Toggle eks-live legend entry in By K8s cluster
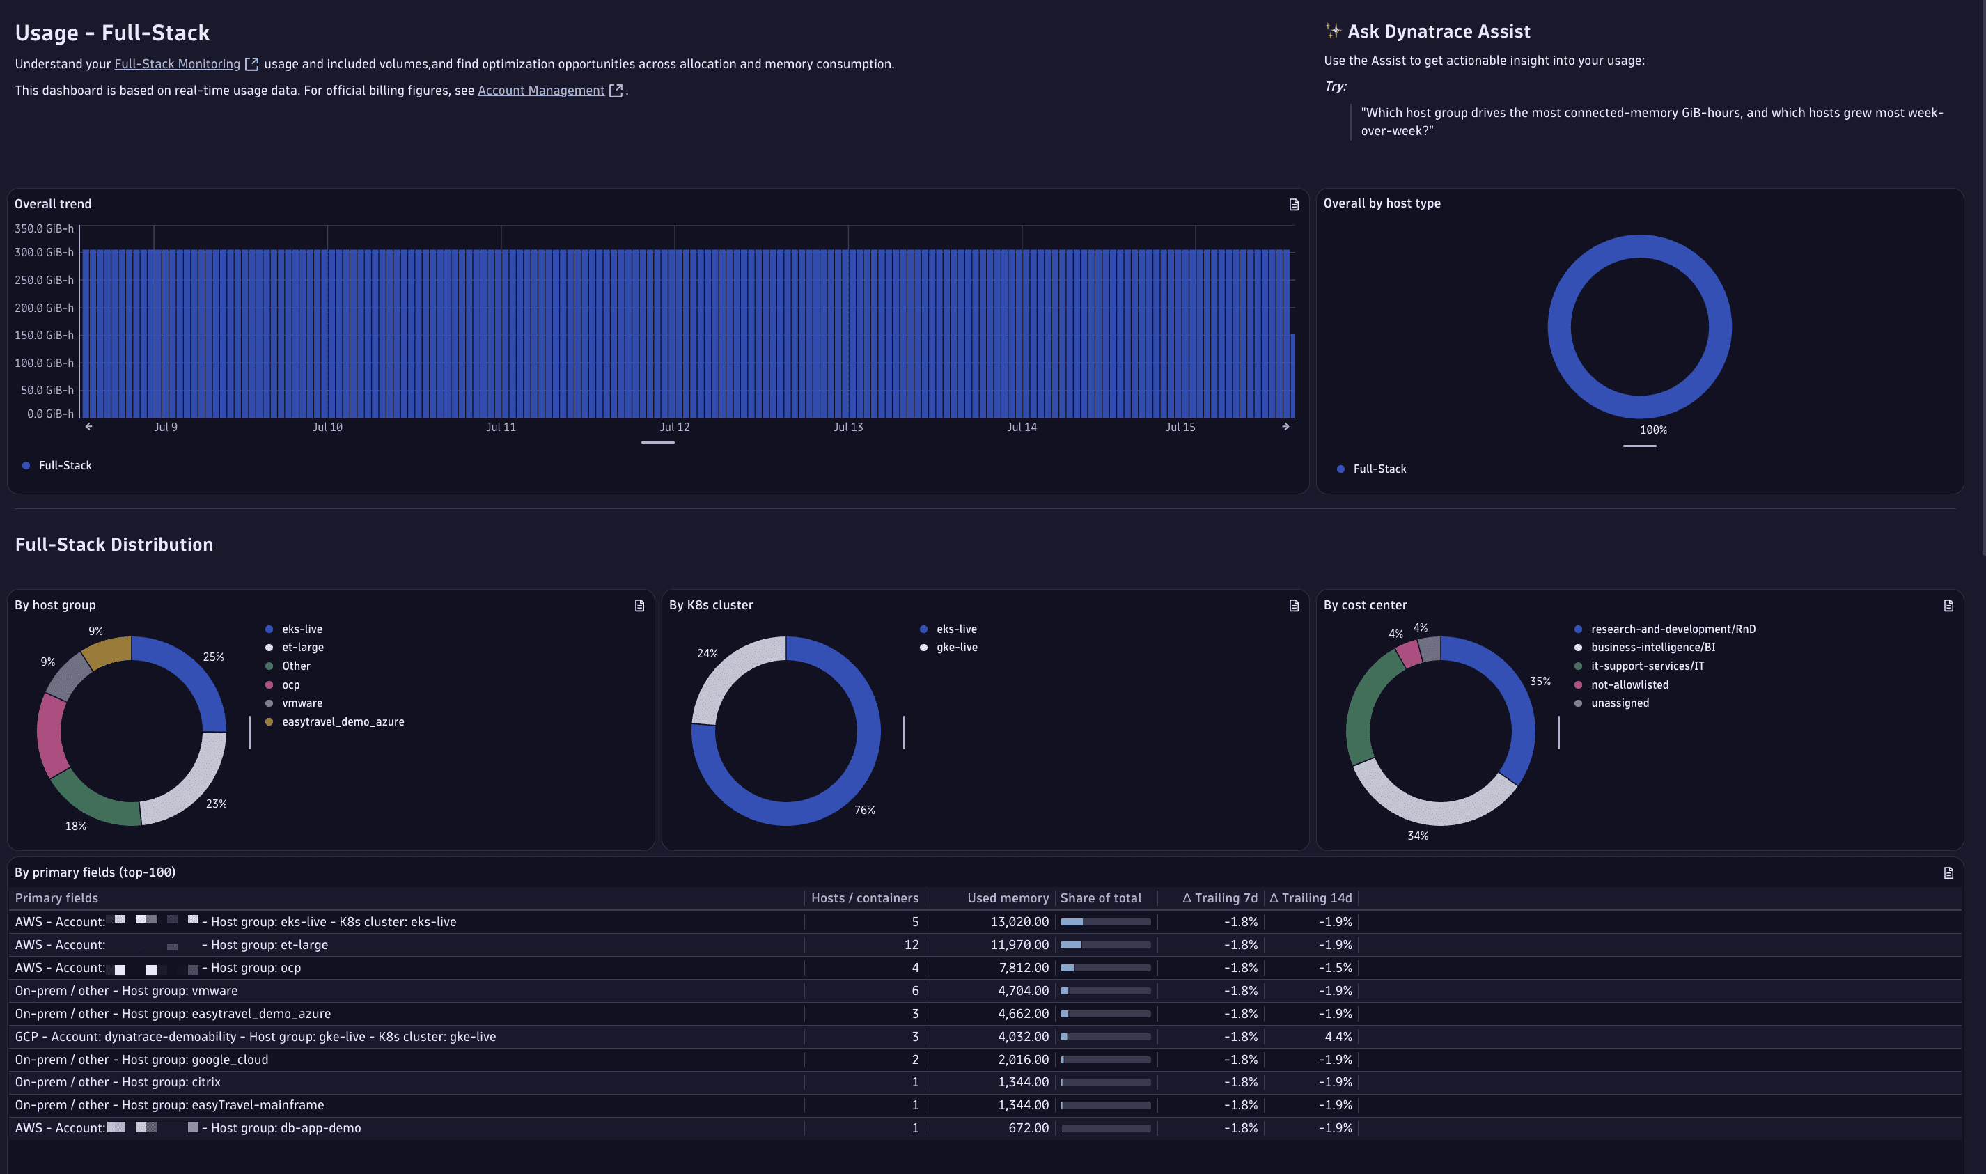The width and height of the screenshot is (1986, 1174). tap(948, 629)
